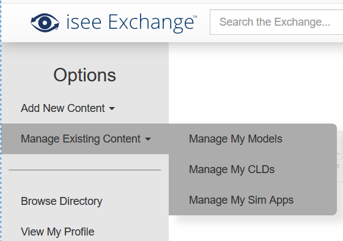Focus the Search the Exchange field
The image size is (343, 241).
coord(276,22)
